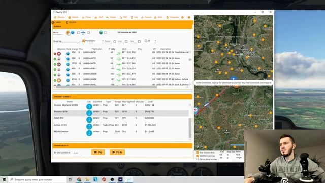Click the Fly to button

point(117,152)
